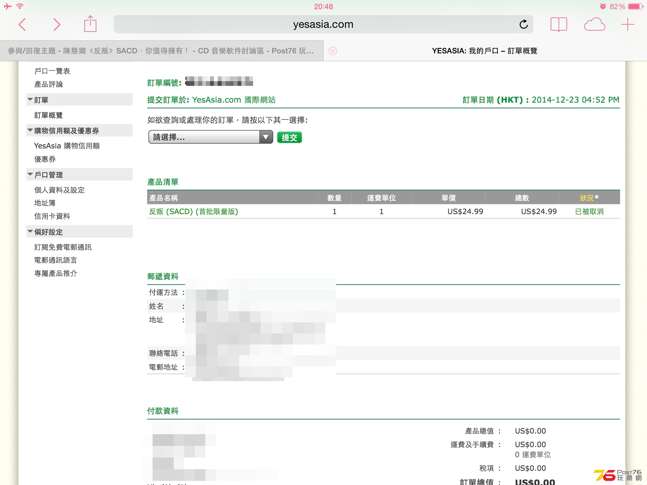Click the 狀況* column header
Screen dimensions: 647x485
click(589, 198)
